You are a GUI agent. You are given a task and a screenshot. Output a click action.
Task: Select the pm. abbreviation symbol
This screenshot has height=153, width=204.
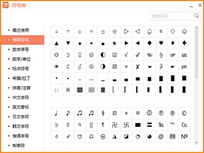pos(184,67)
